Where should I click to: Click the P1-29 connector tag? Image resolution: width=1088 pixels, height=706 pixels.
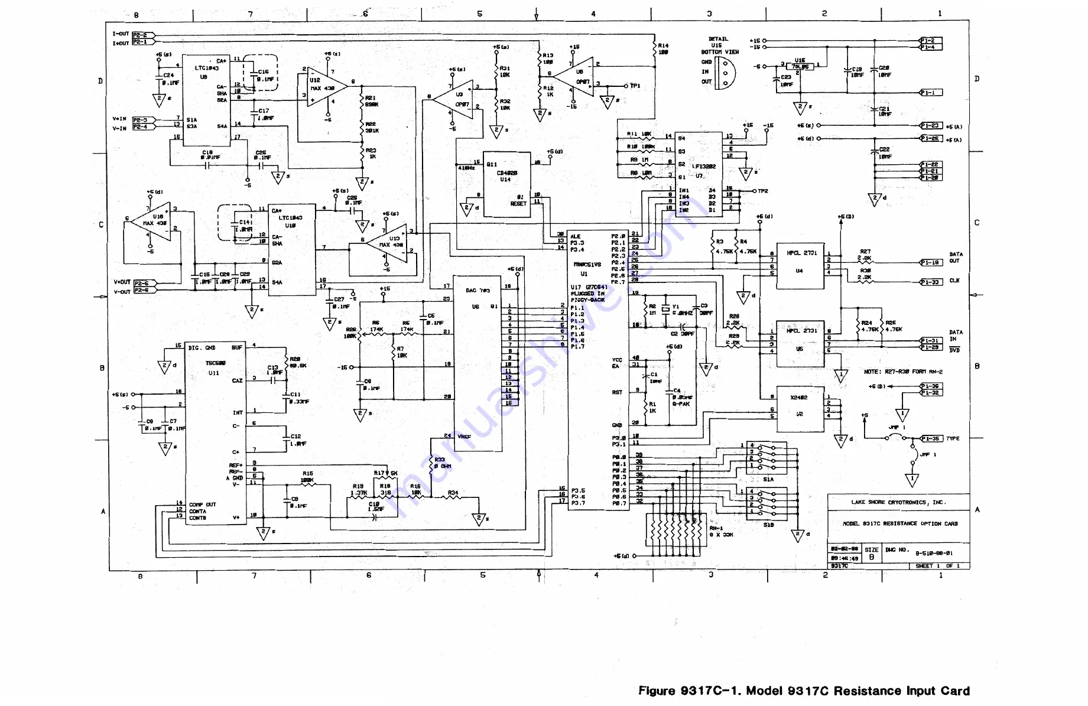[x=931, y=347]
